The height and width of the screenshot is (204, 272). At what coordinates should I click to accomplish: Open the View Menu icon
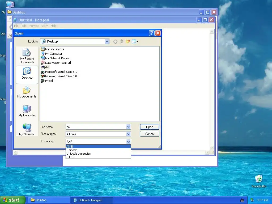tap(135, 41)
